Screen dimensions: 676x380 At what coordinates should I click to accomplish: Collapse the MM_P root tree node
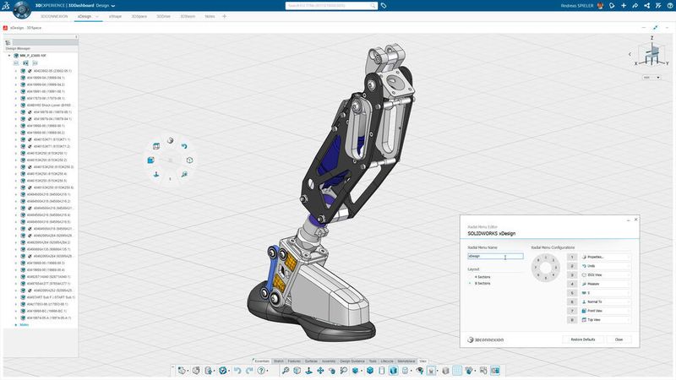[x=9, y=56]
